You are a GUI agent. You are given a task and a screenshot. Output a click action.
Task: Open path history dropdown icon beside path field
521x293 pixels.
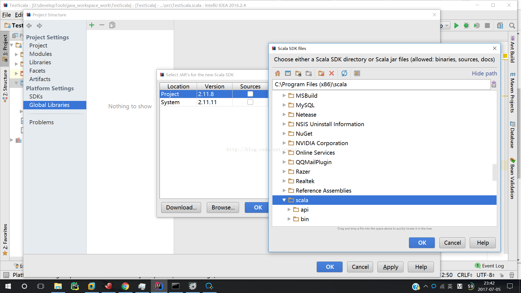click(x=494, y=84)
